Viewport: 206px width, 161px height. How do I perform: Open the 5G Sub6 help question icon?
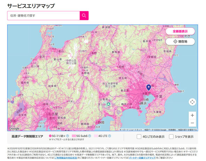(89, 136)
